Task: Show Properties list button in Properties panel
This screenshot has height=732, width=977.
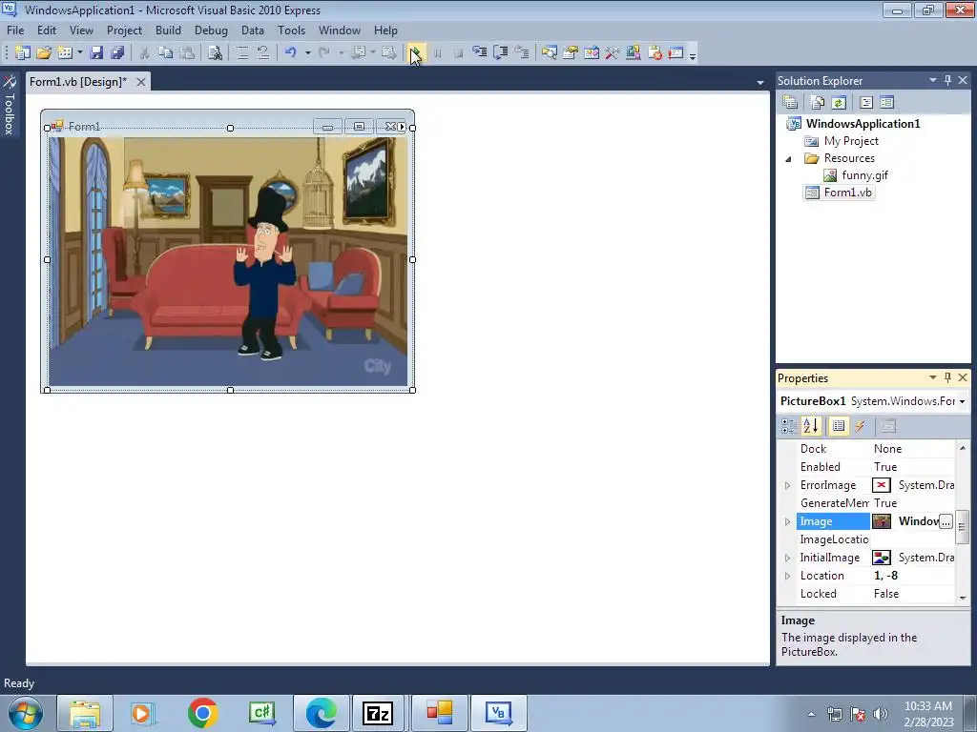Action: (839, 426)
